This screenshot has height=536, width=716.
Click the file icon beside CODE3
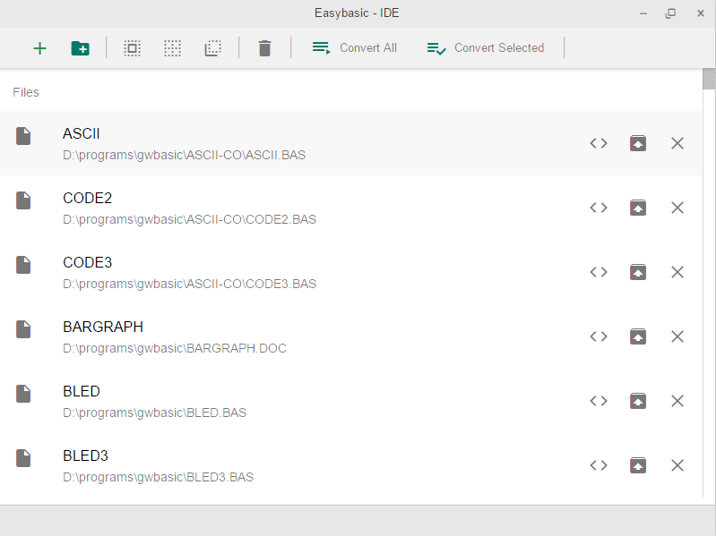(x=23, y=265)
